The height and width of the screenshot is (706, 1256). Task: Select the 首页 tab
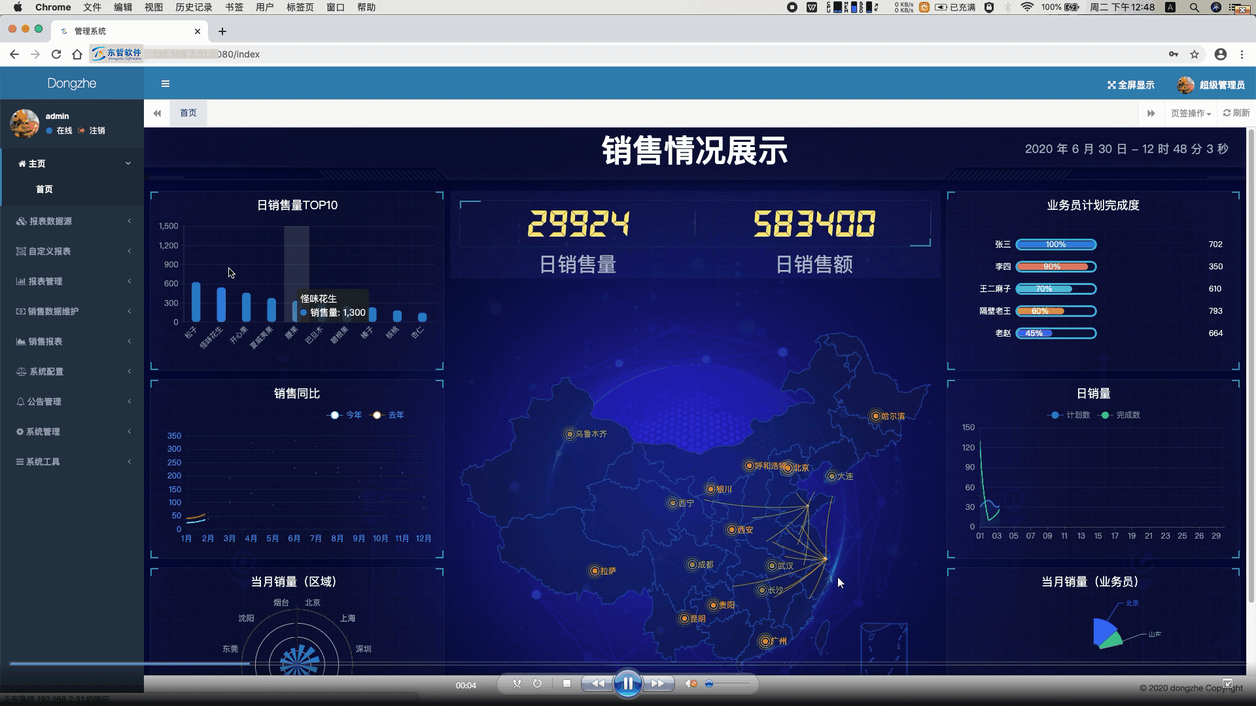pyautogui.click(x=188, y=113)
